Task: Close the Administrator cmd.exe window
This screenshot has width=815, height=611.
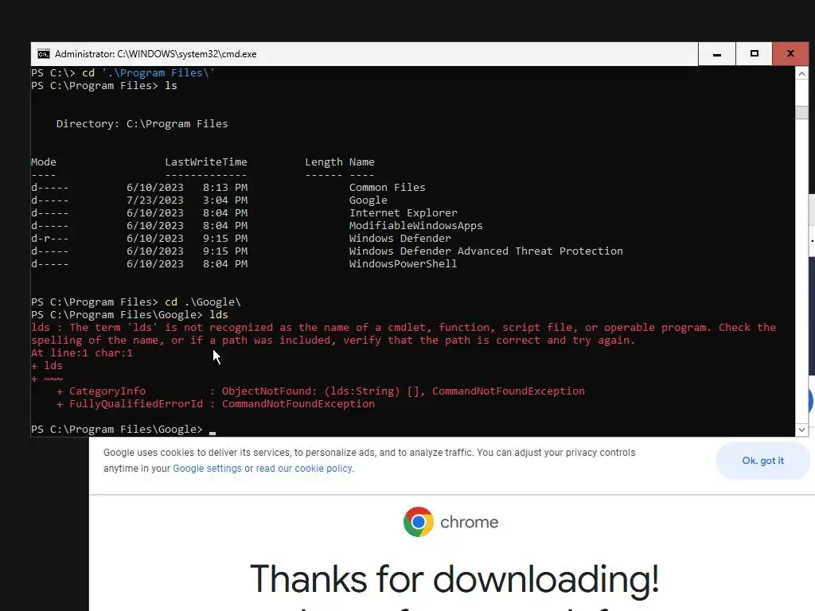Action: tap(790, 54)
